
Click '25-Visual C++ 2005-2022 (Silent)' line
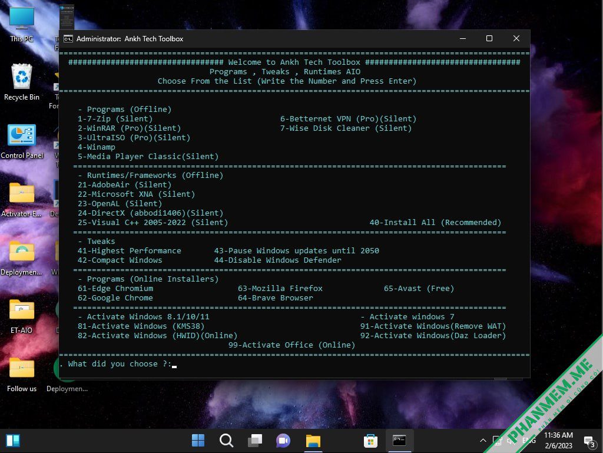[x=153, y=222]
